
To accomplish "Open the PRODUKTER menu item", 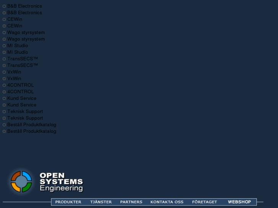I will 68,202.
